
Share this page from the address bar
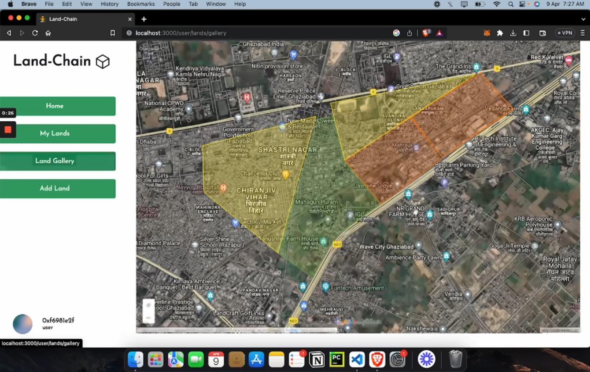tap(409, 33)
